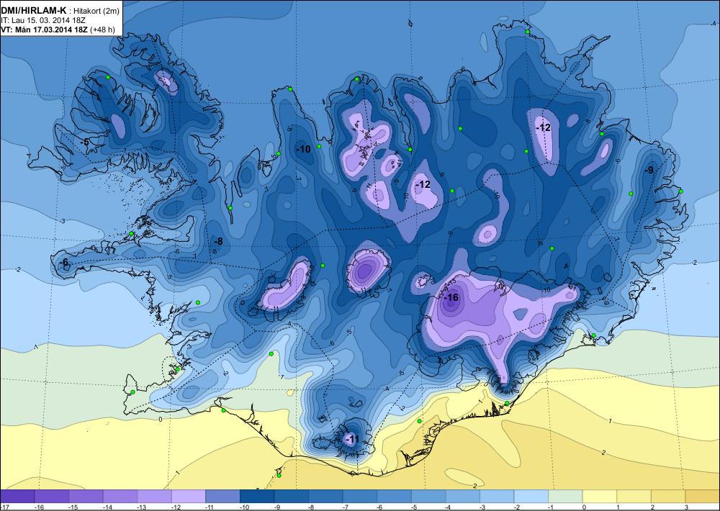Pick the pale yellow swatch between 0 and 1

click(x=600, y=497)
